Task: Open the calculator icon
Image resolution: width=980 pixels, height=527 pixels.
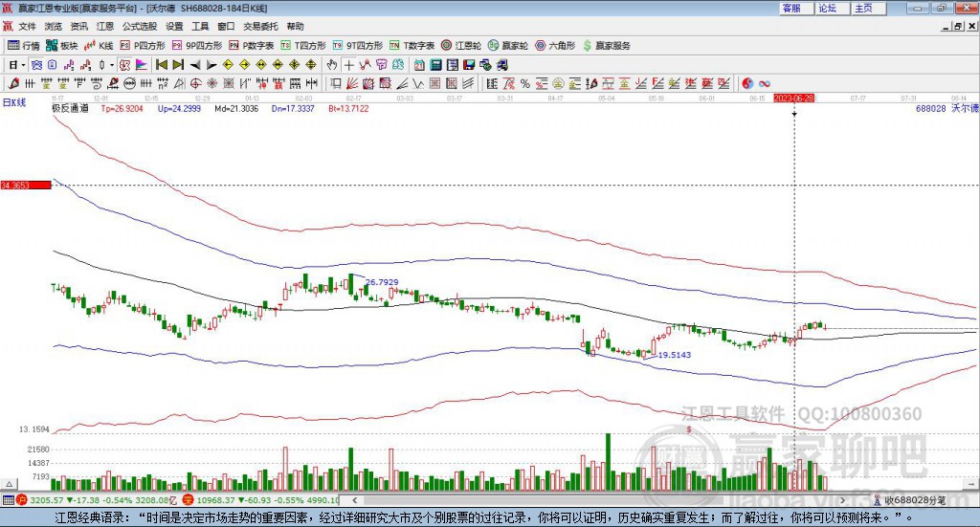Action: coord(435,65)
